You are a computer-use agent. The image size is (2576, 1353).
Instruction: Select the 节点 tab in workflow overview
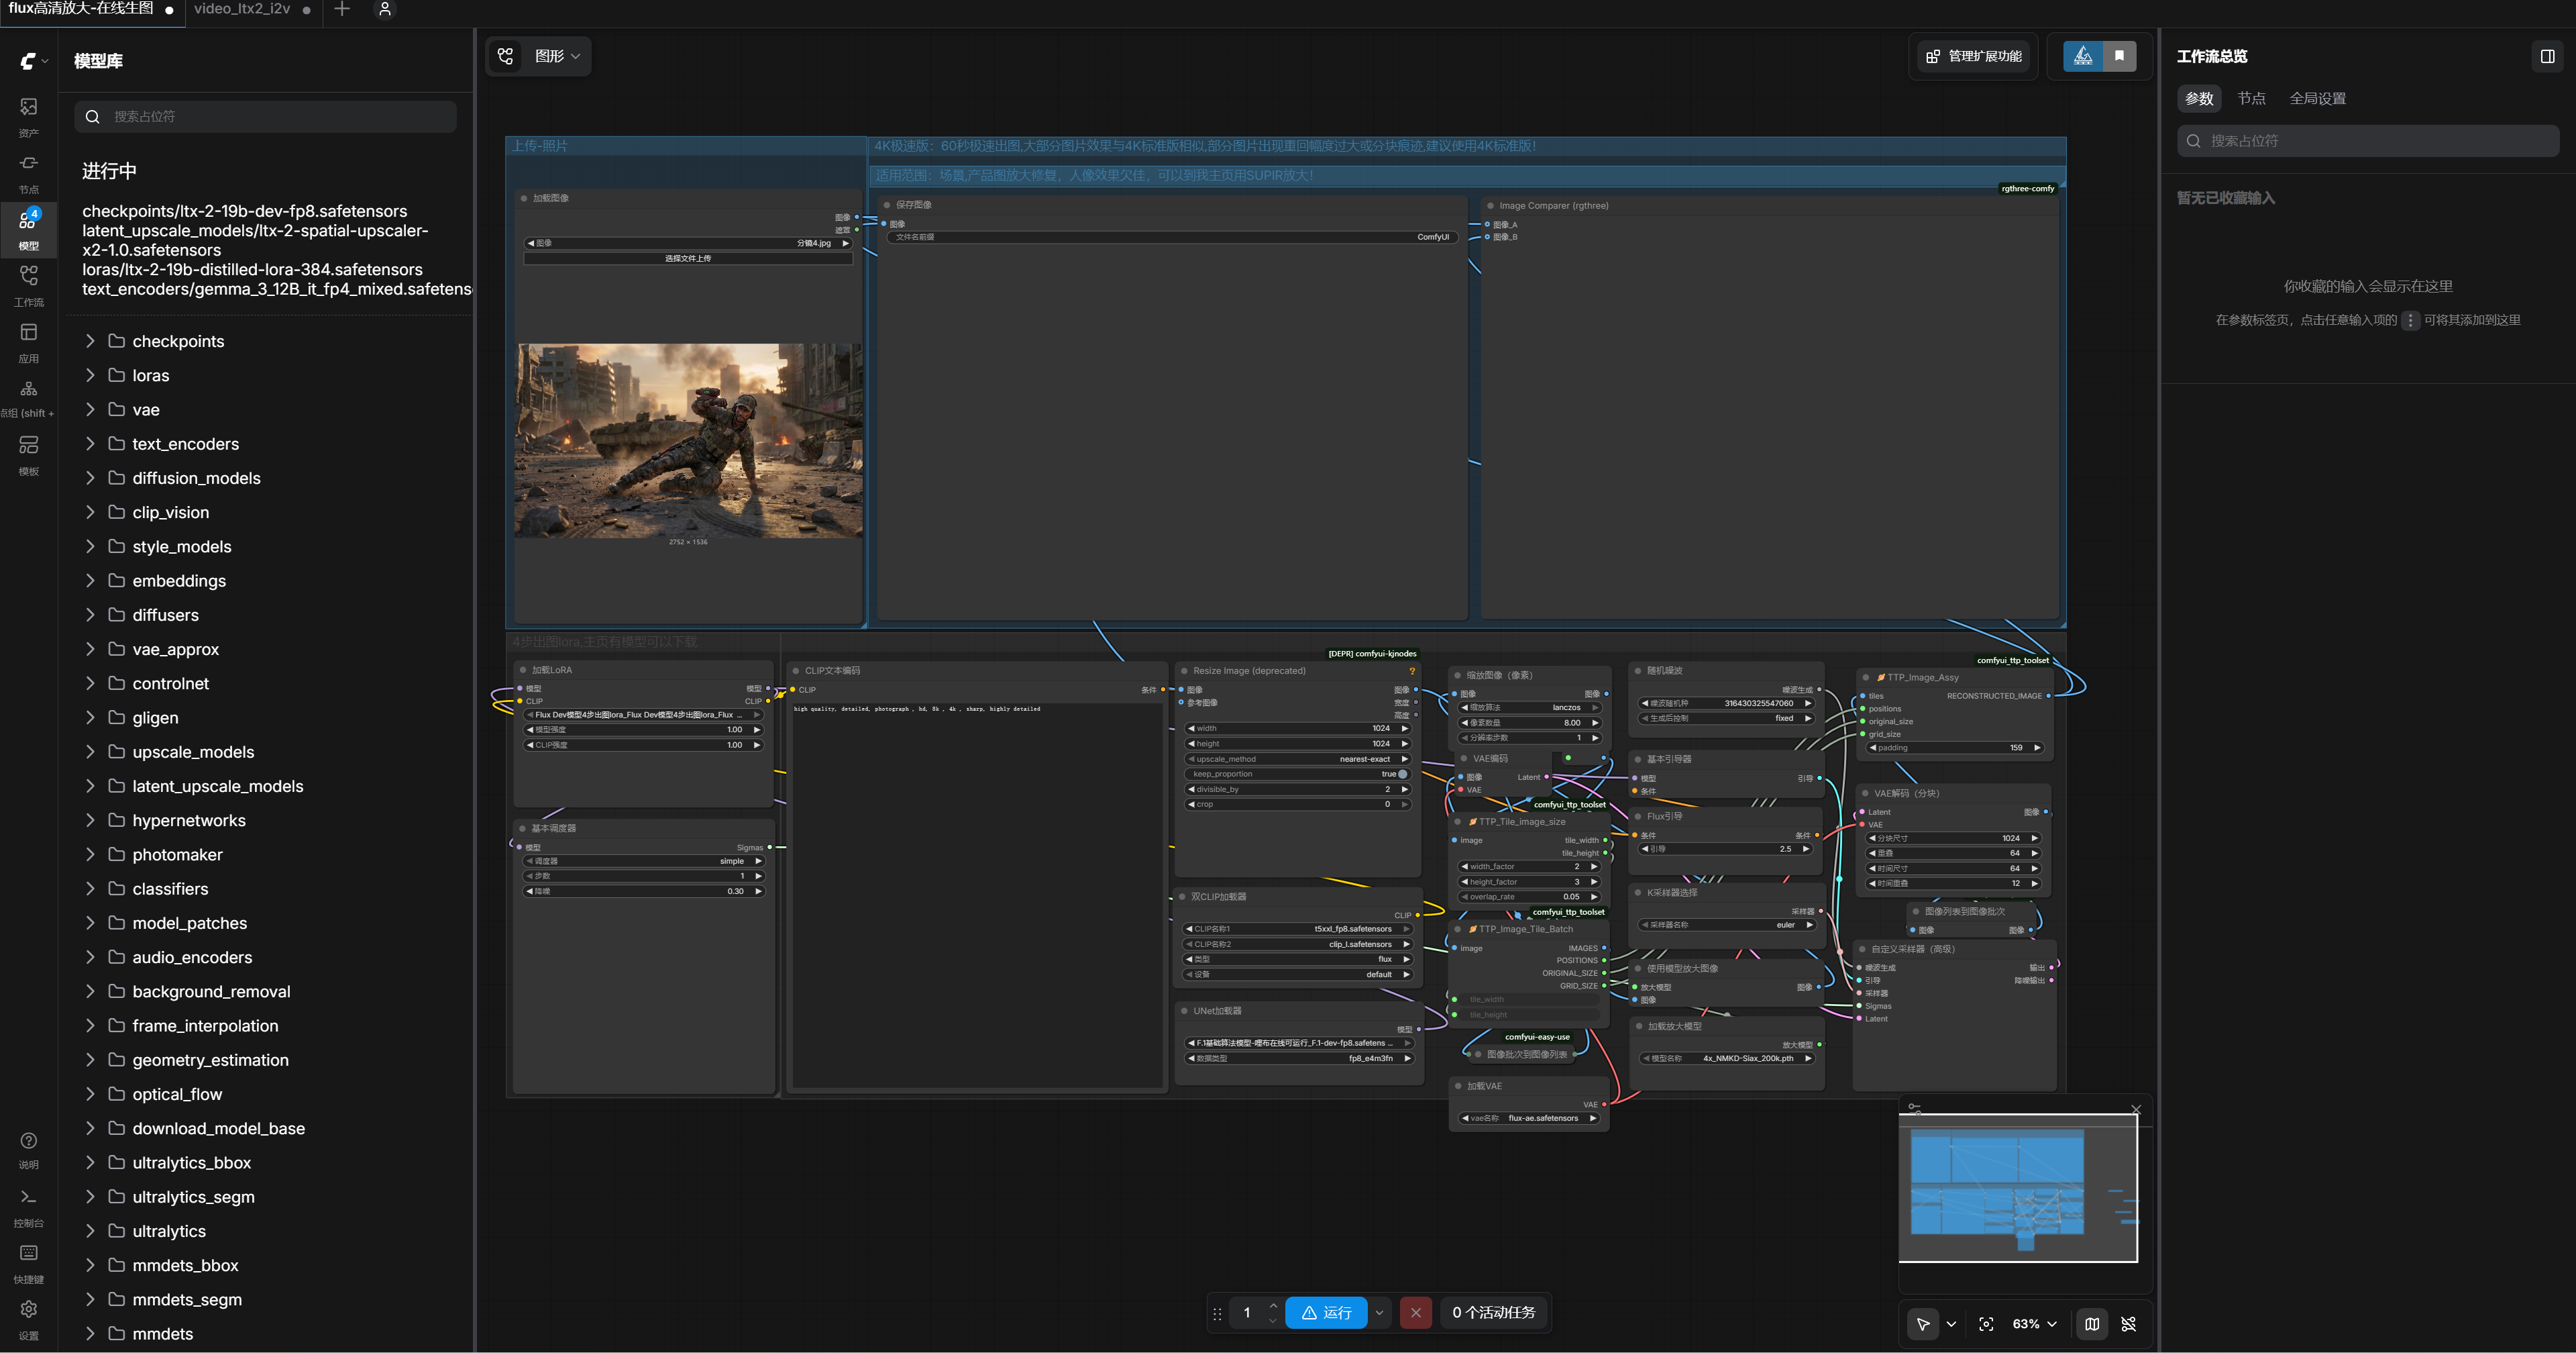coord(2251,98)
